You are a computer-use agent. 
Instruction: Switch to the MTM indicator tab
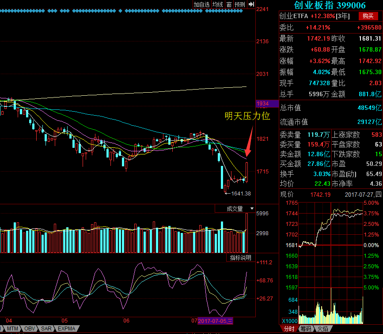point(12,328)
